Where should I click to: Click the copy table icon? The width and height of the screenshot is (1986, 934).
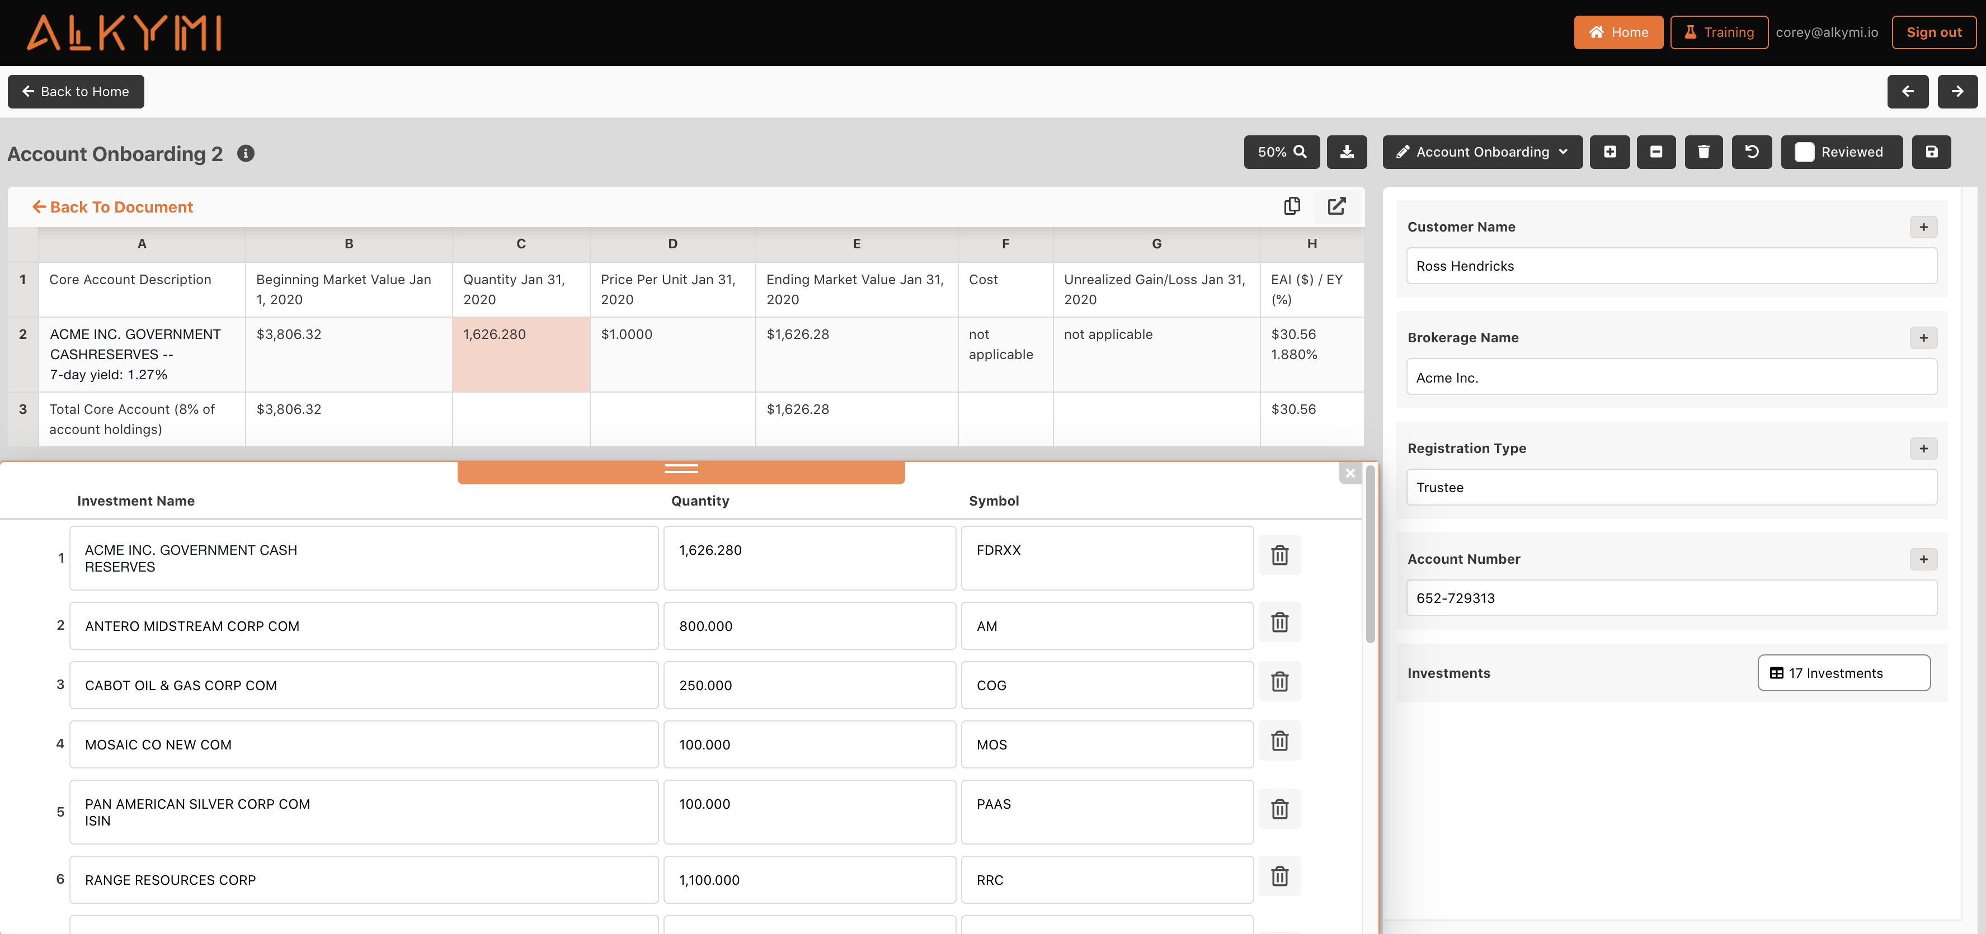(1292, 206)
